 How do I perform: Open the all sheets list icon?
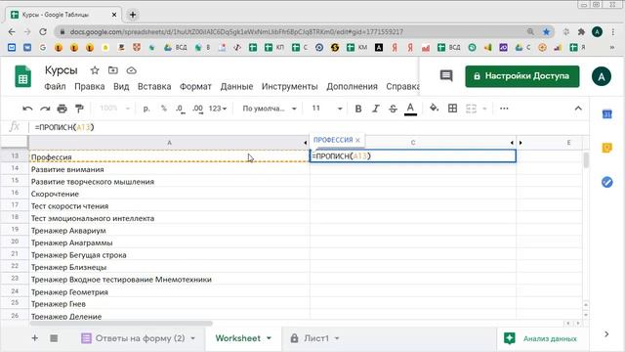(x=54, y=338)
